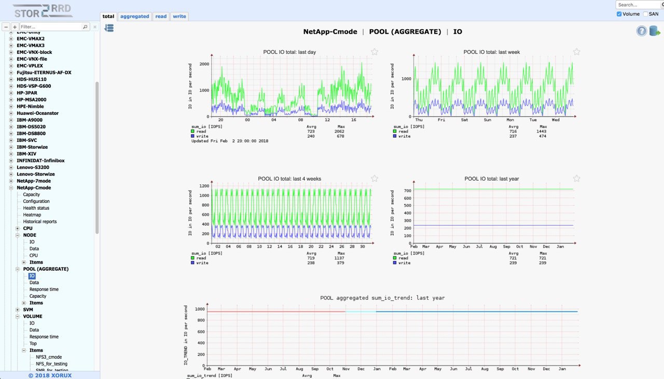Open the NFS3_cmode volume item
664x379 pixels.
tap(49, 357)
